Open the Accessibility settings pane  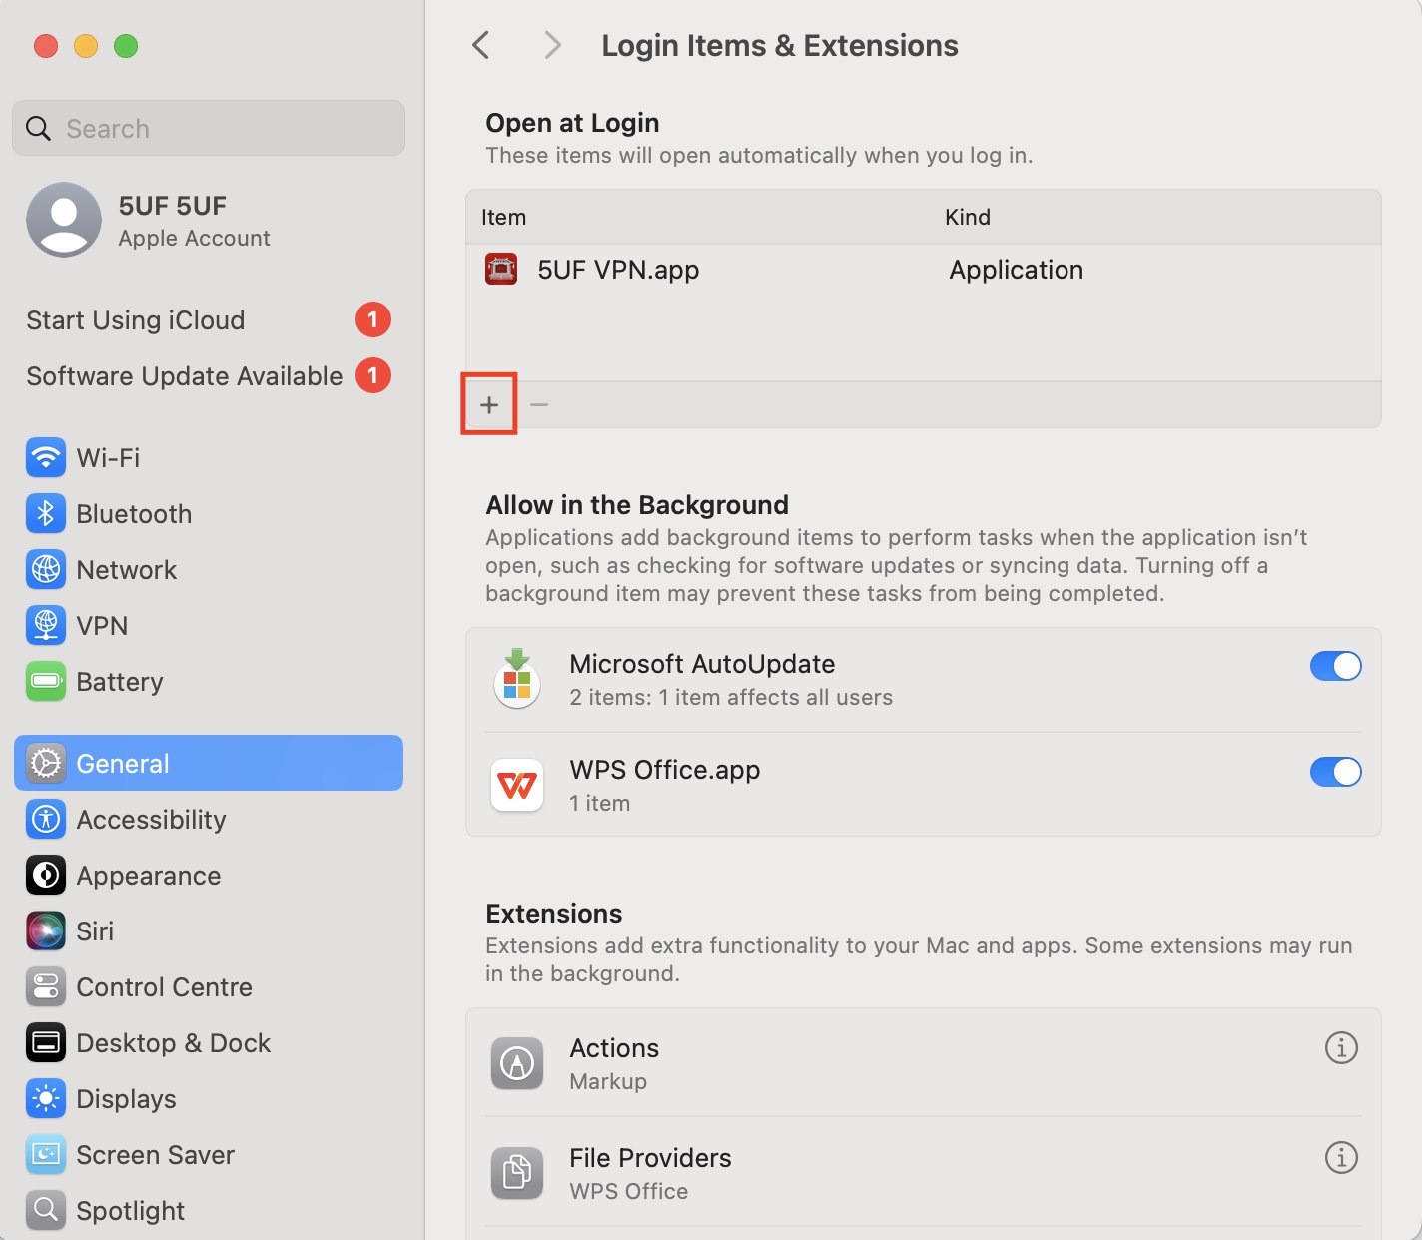[x=151, y=820]
